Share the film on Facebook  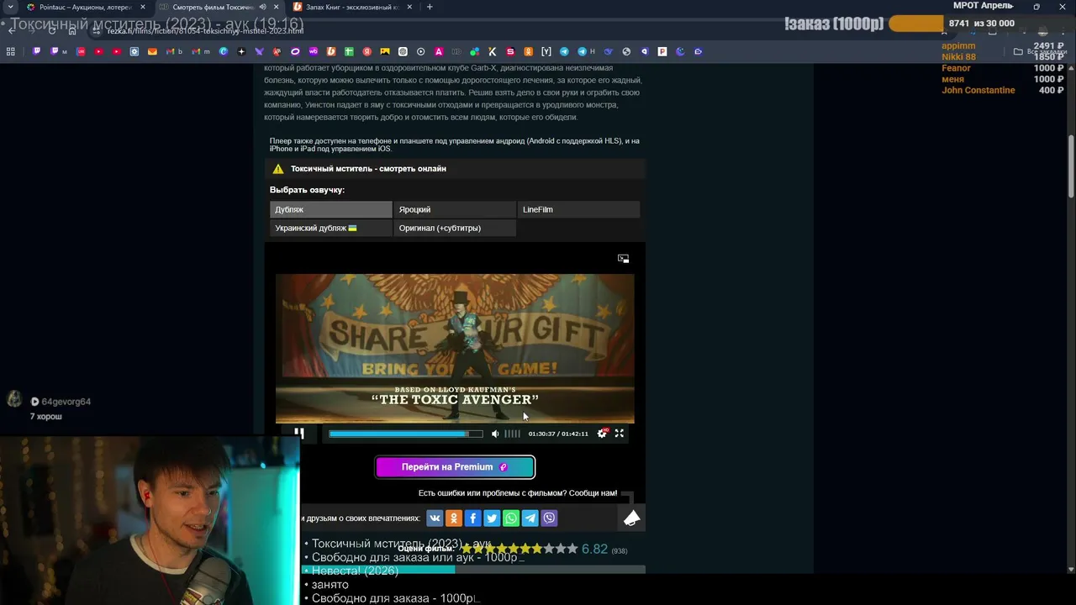[x=472, y=518]
